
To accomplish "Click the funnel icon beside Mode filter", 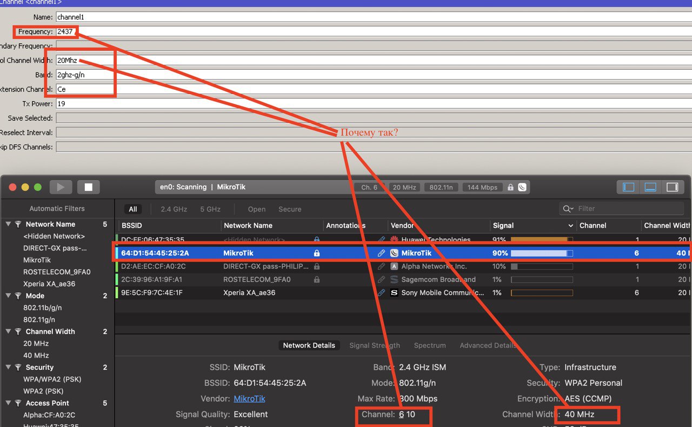I will click(18, 295).
